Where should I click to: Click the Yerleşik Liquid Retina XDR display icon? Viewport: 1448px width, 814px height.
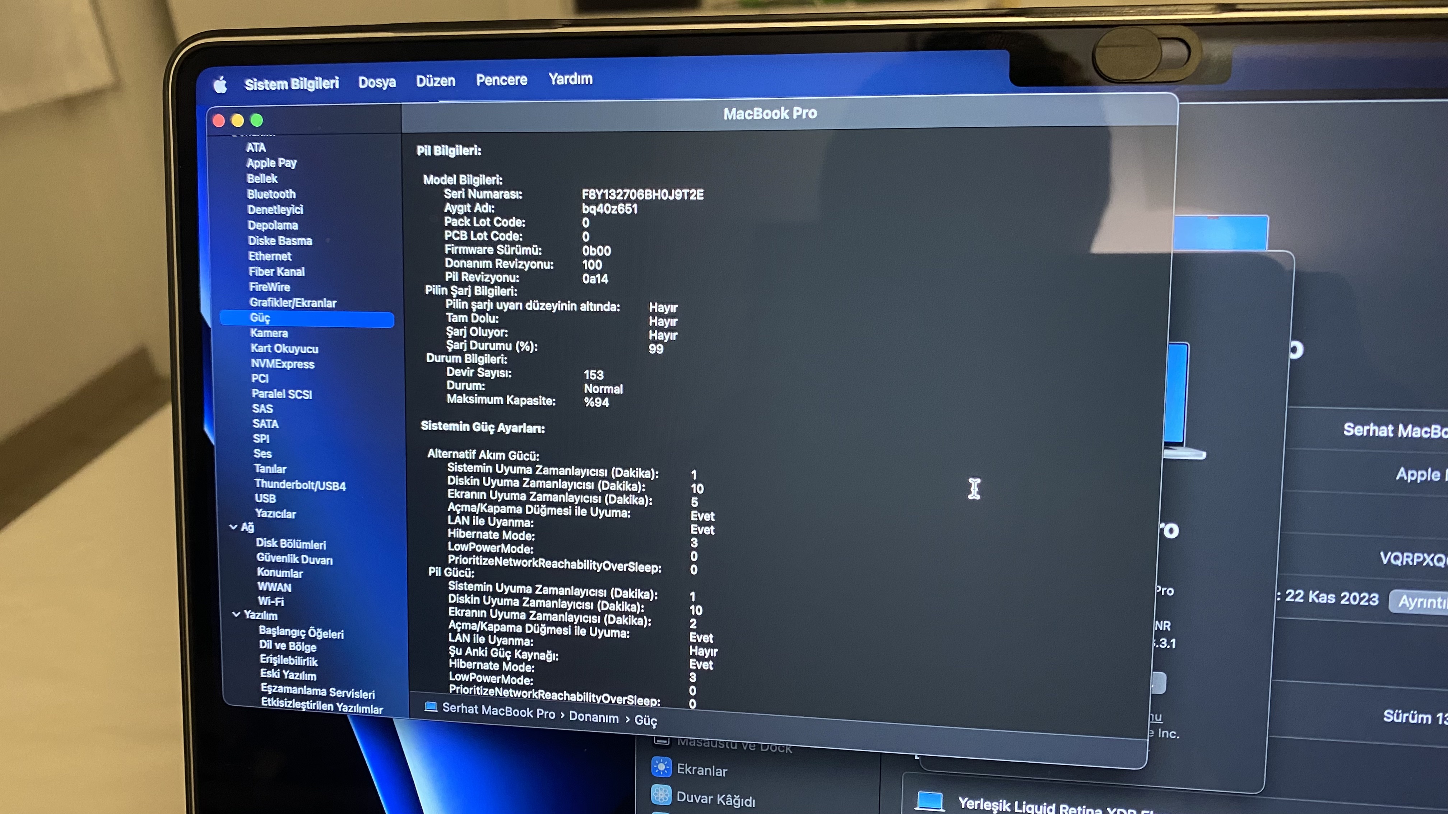[x=929, y=801]
